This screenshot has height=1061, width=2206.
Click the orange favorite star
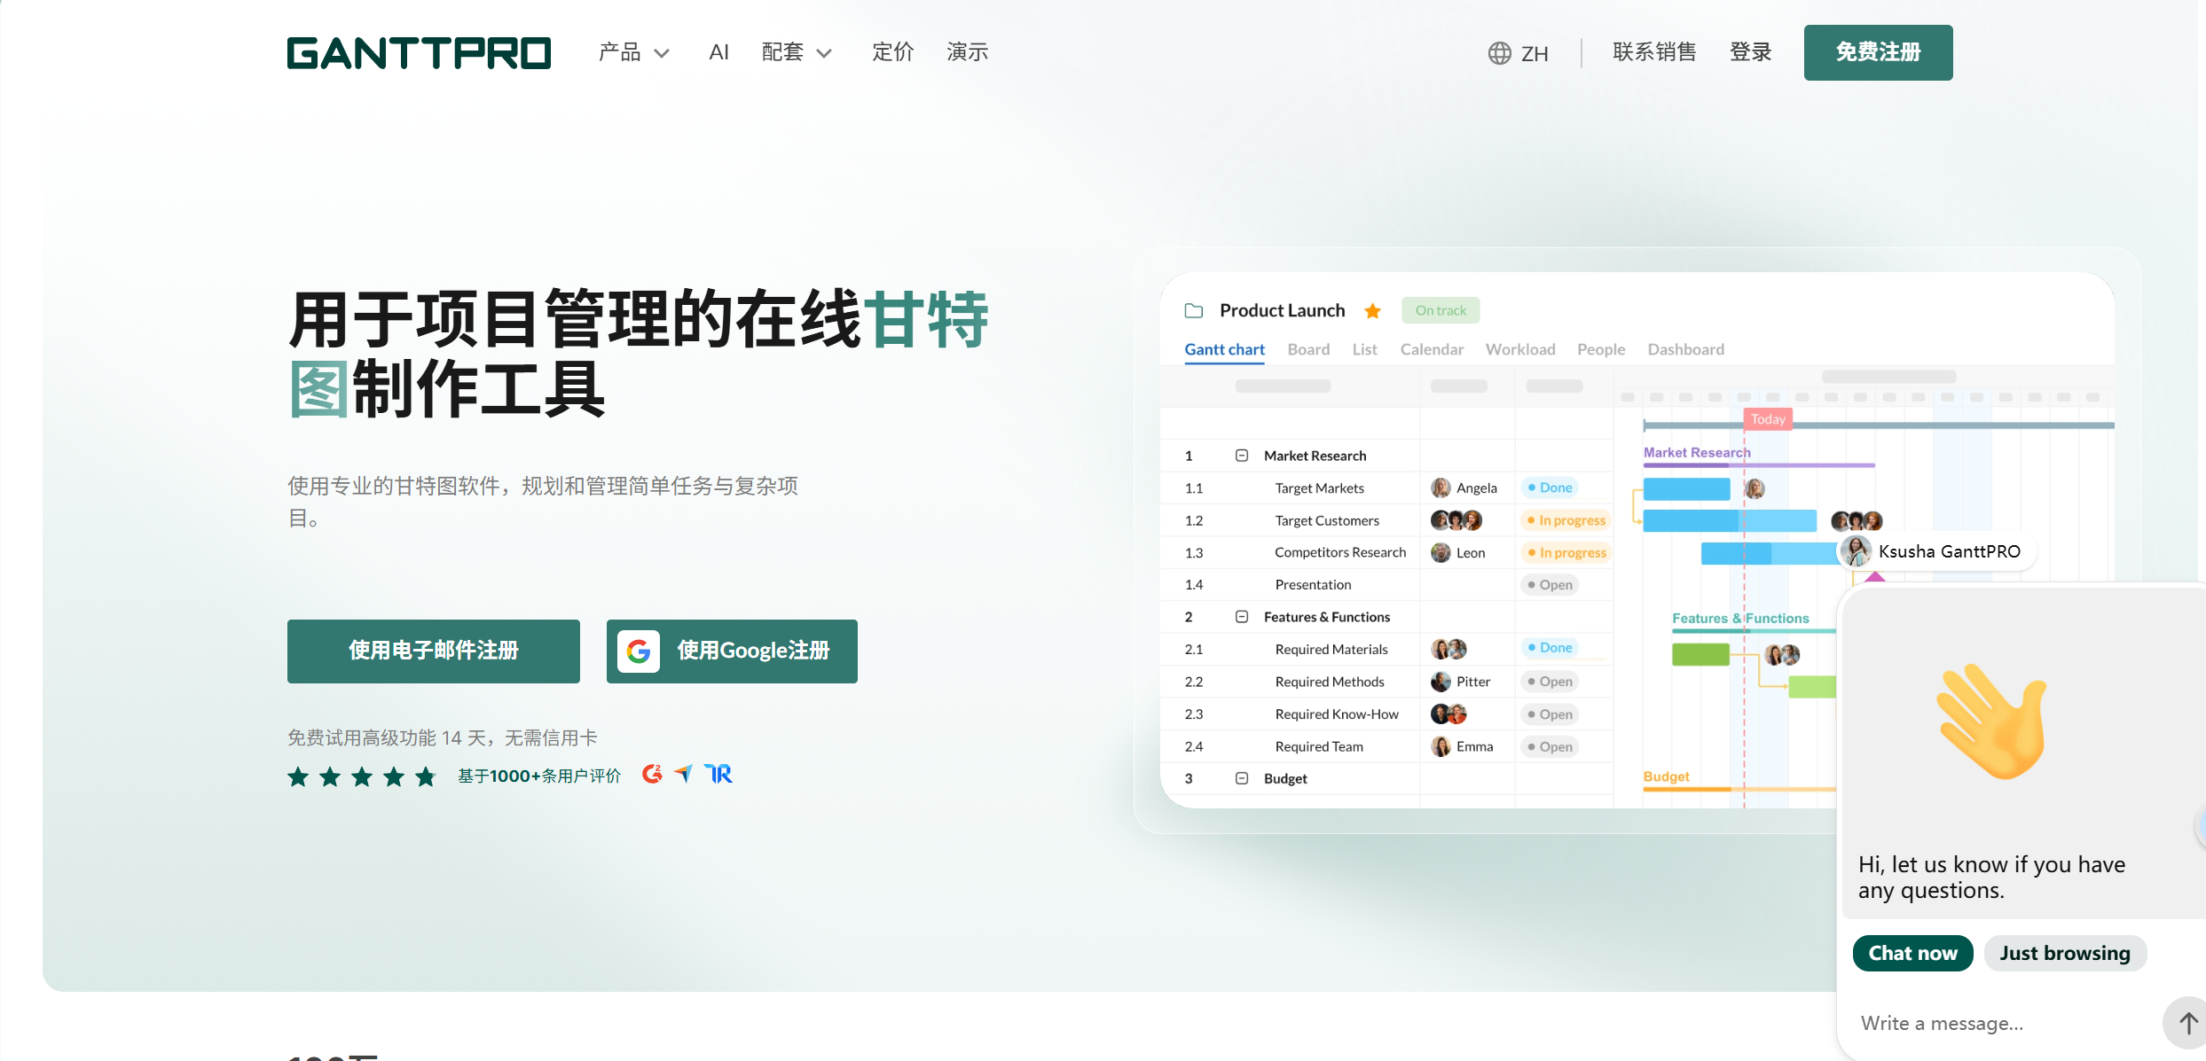point(1372,310)
